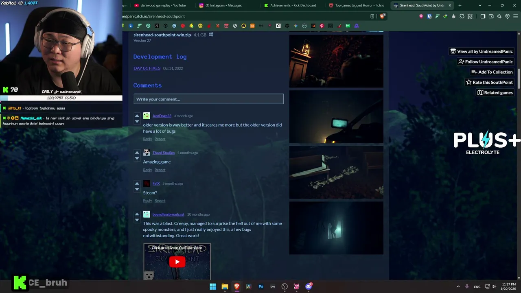Reply to JustDoge55's comment
This screenshot has height=293, width=521.
(147, 139)
